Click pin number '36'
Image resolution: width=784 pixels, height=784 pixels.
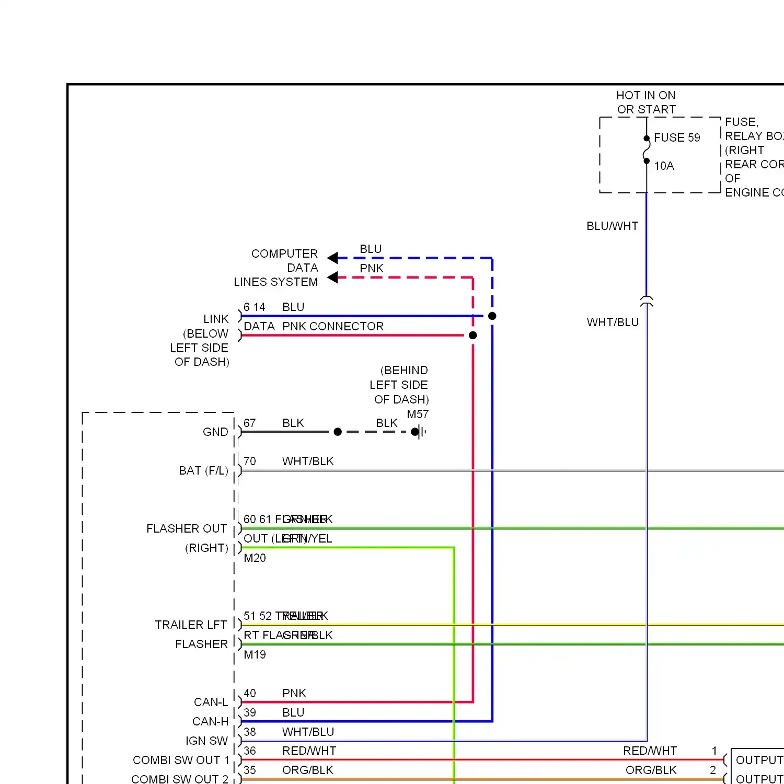[x=250, y=751]
